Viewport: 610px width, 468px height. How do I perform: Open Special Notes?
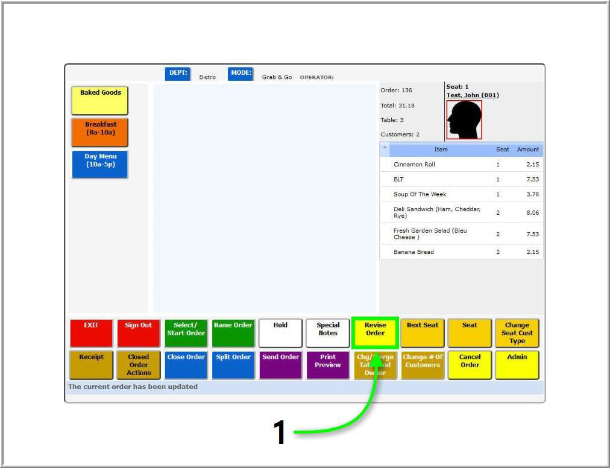point(328,333)
